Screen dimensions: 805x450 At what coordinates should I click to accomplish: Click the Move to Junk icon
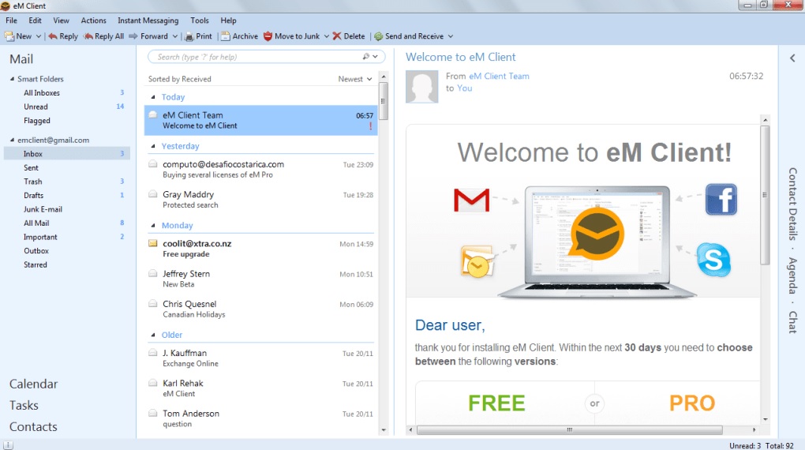[268, 36]
